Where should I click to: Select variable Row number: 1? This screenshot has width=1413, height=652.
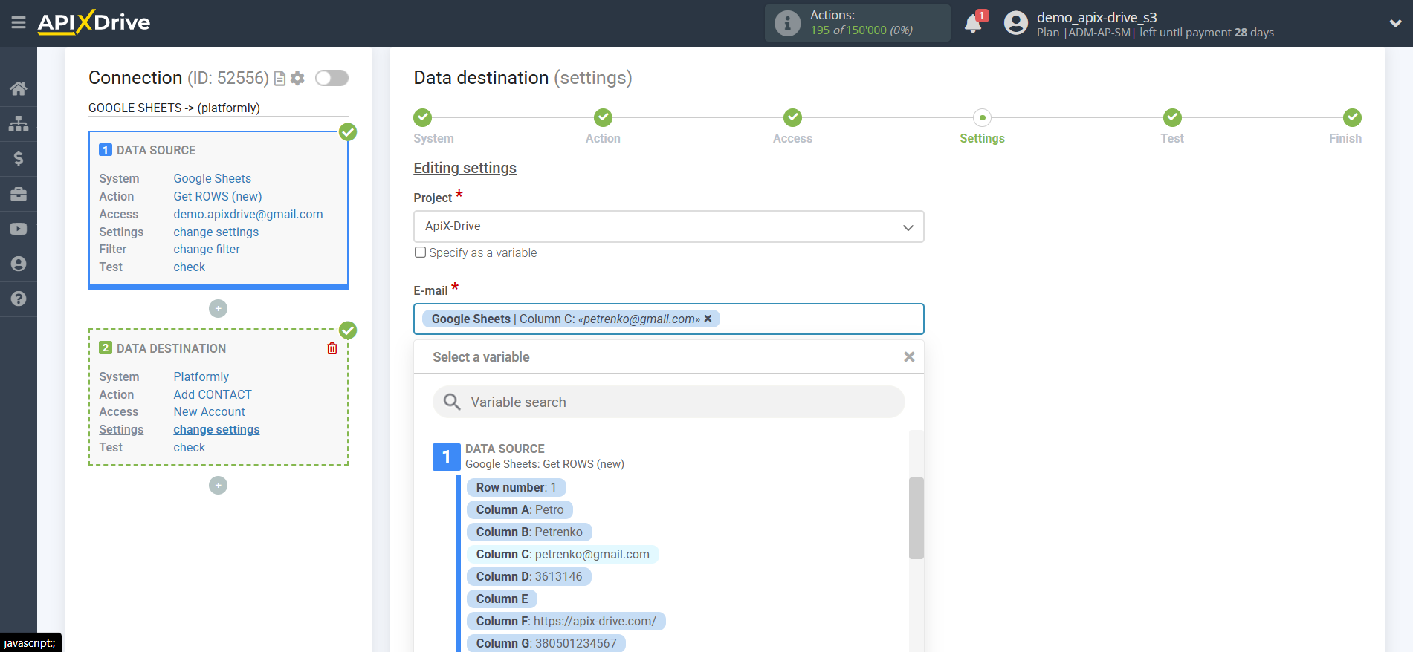click(517, 487)
